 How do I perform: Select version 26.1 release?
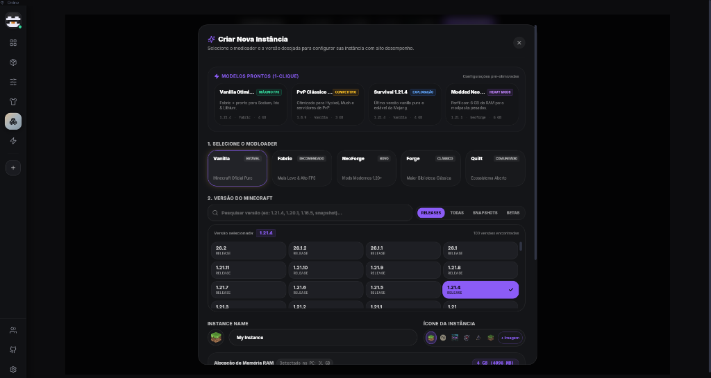(480, 250)
